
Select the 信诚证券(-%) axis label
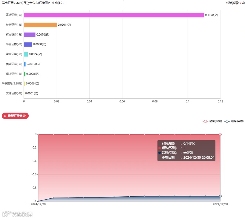(x=14, y=64)
